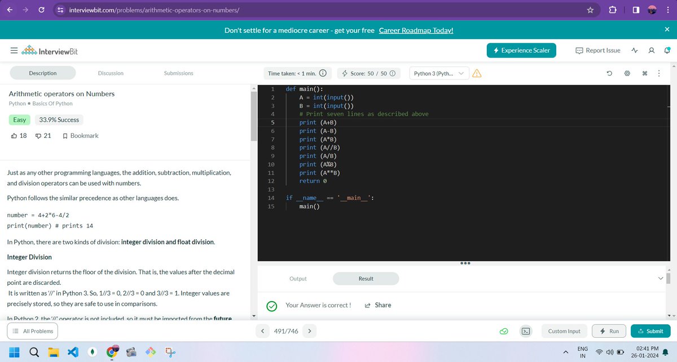The height and width of the screenshot is (362, 677).
Task: Reload the page in the browser
Action: point(41,10)
